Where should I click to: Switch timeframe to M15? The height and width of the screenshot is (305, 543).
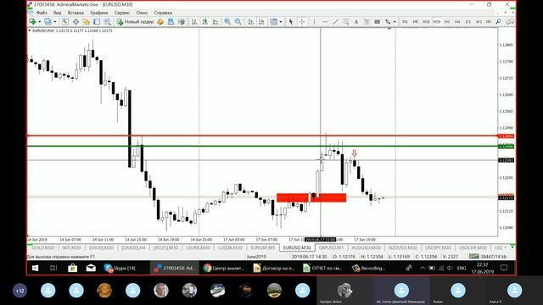[x=426, y=22]
